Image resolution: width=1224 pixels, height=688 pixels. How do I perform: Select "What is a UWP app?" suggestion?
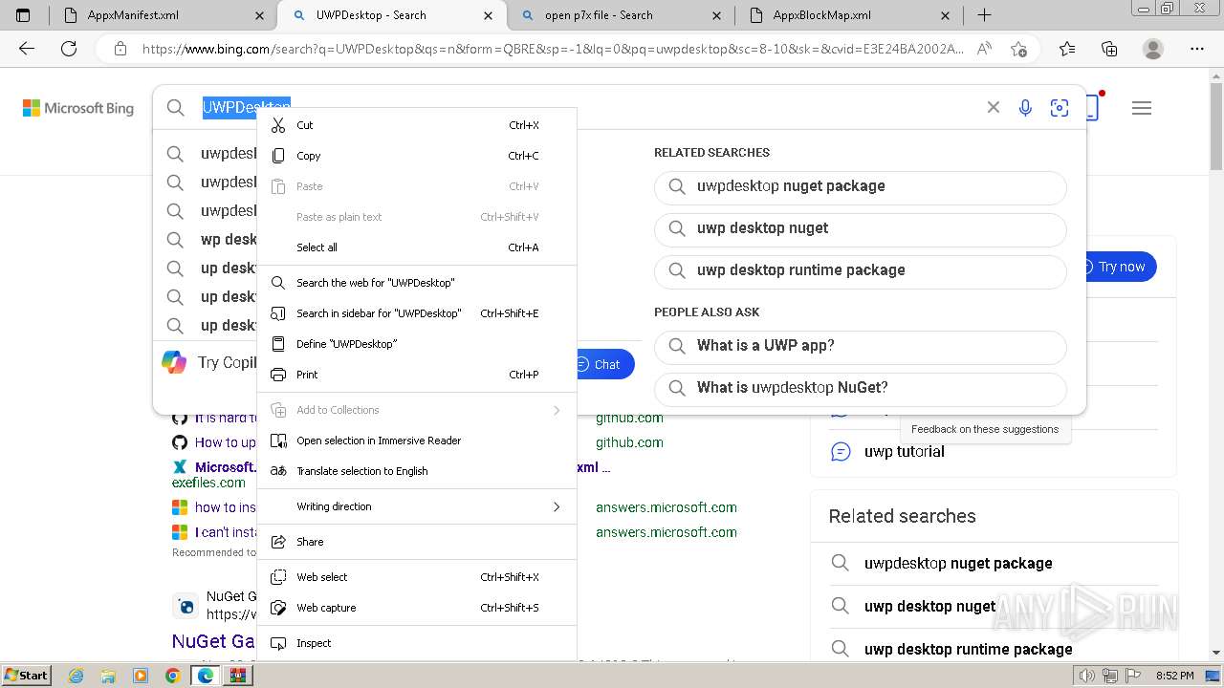(x=861, y=346)
